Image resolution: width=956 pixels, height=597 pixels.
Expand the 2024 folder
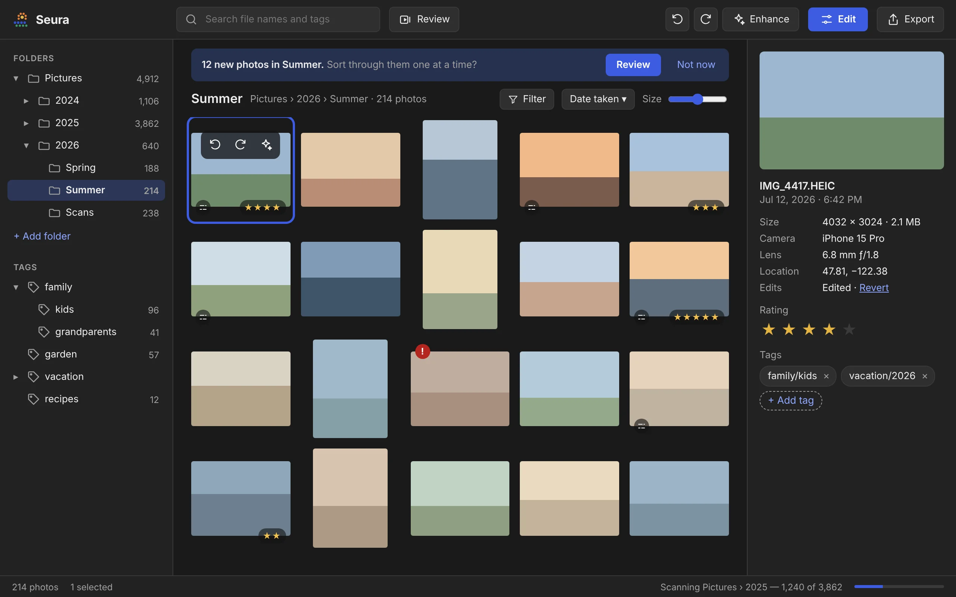coord(26,101)
